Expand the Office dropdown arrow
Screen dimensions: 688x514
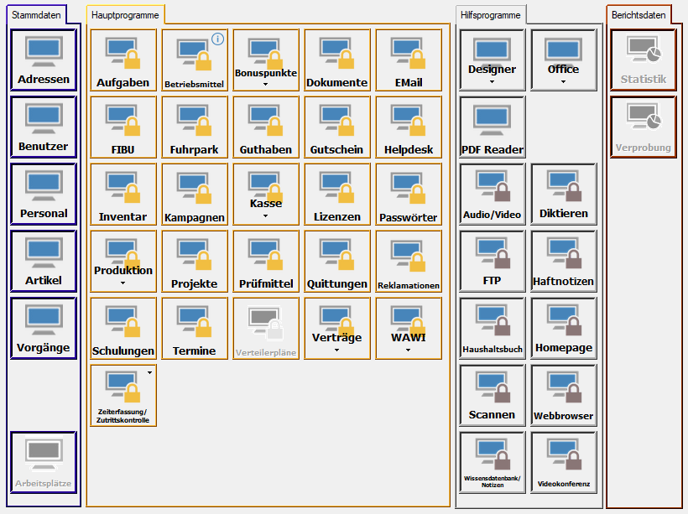coord(564,81)
